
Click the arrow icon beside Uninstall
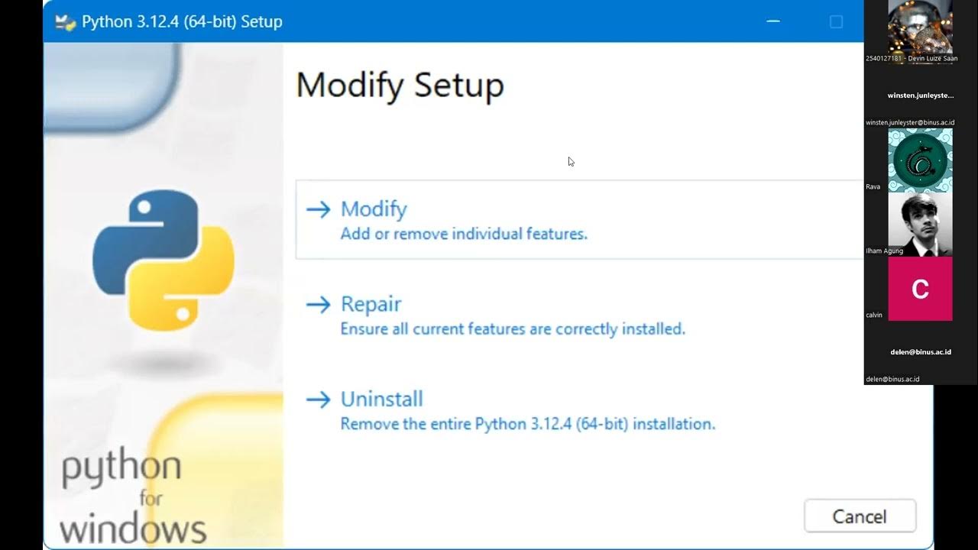(318, 399)
